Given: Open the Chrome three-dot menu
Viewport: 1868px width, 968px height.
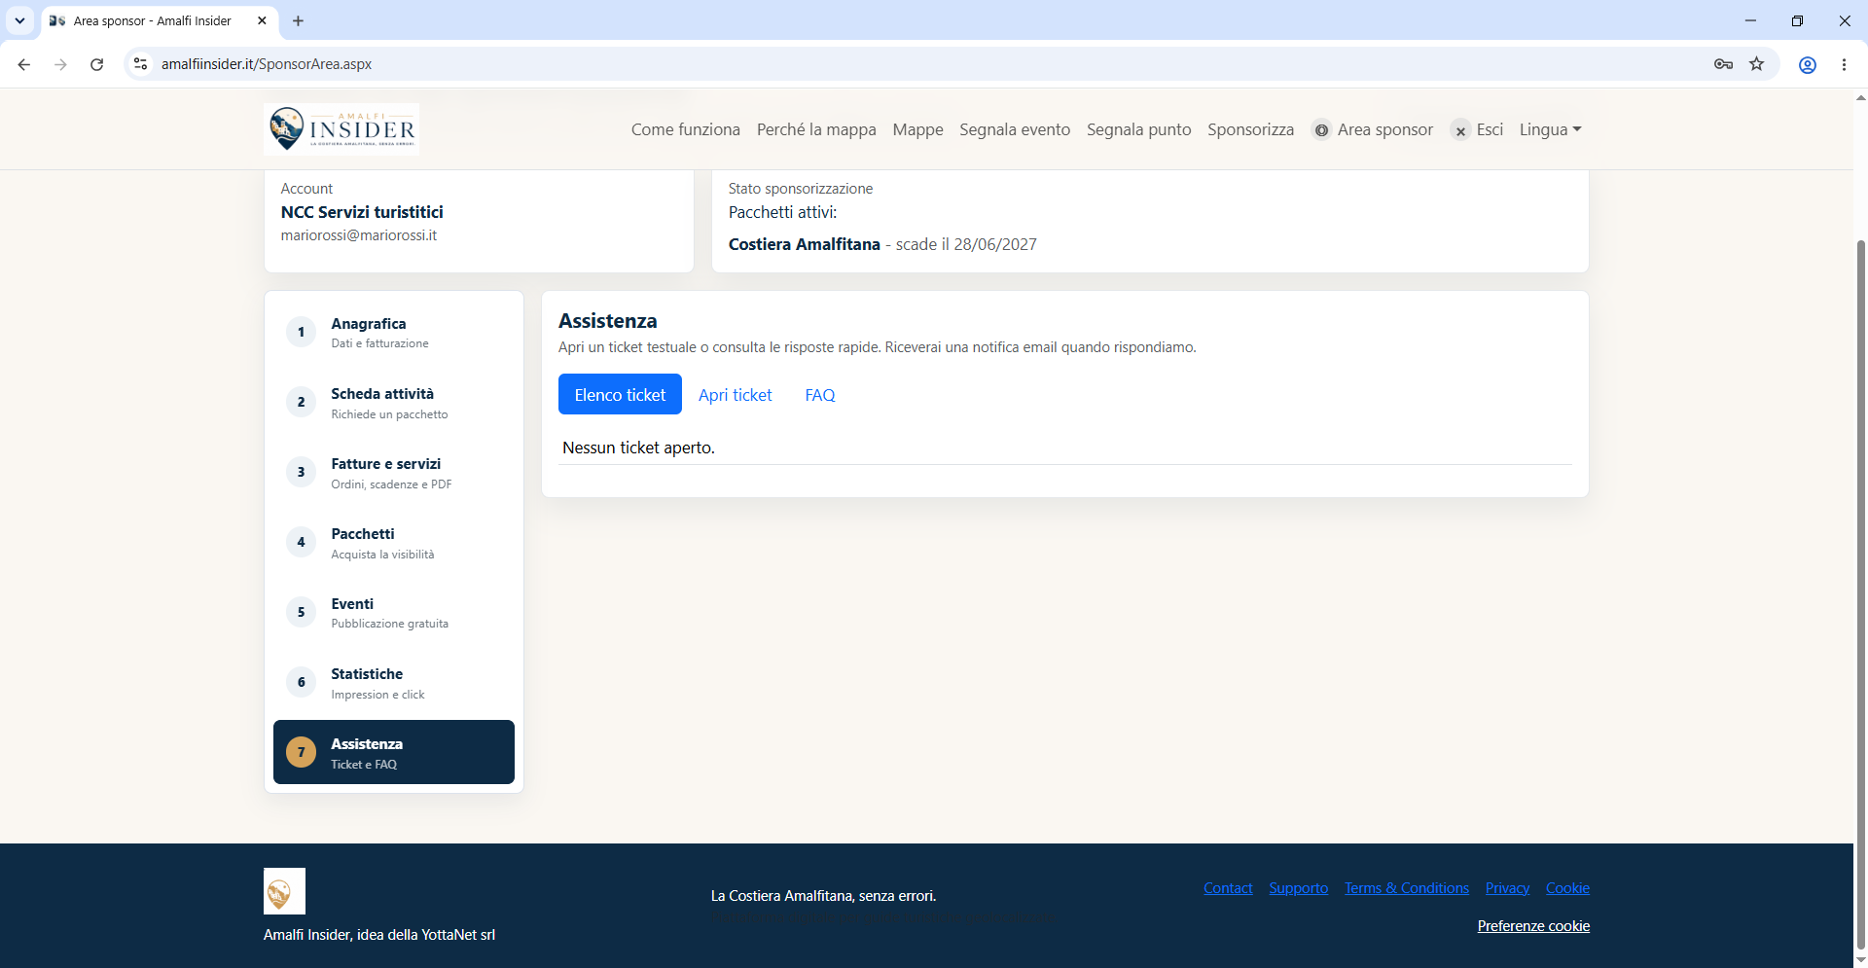Looking at the screenshot, I should tap(1844, 64).
